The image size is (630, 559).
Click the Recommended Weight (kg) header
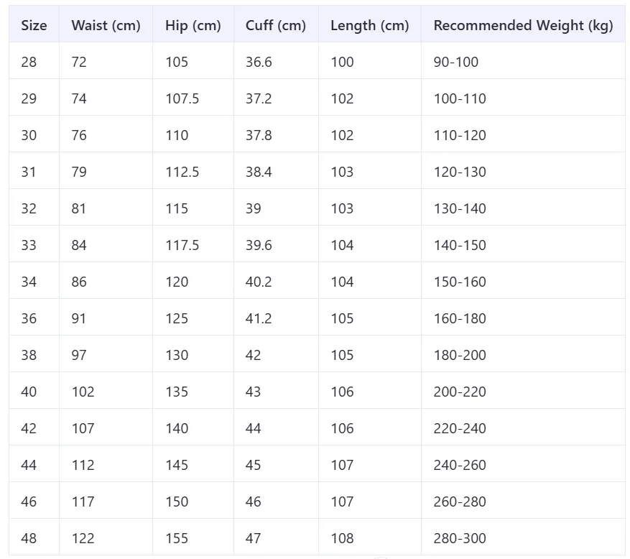(x=523, y=25)
